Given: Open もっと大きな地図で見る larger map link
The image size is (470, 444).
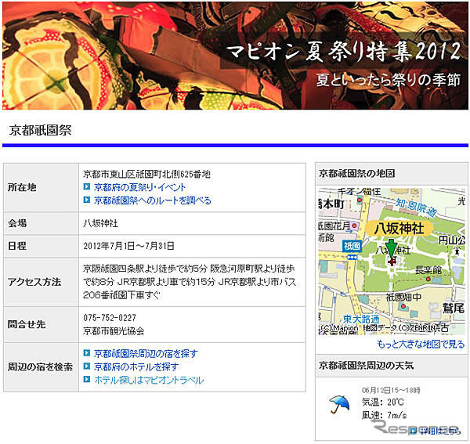Looking at the screenshot, I should (420, 344).
